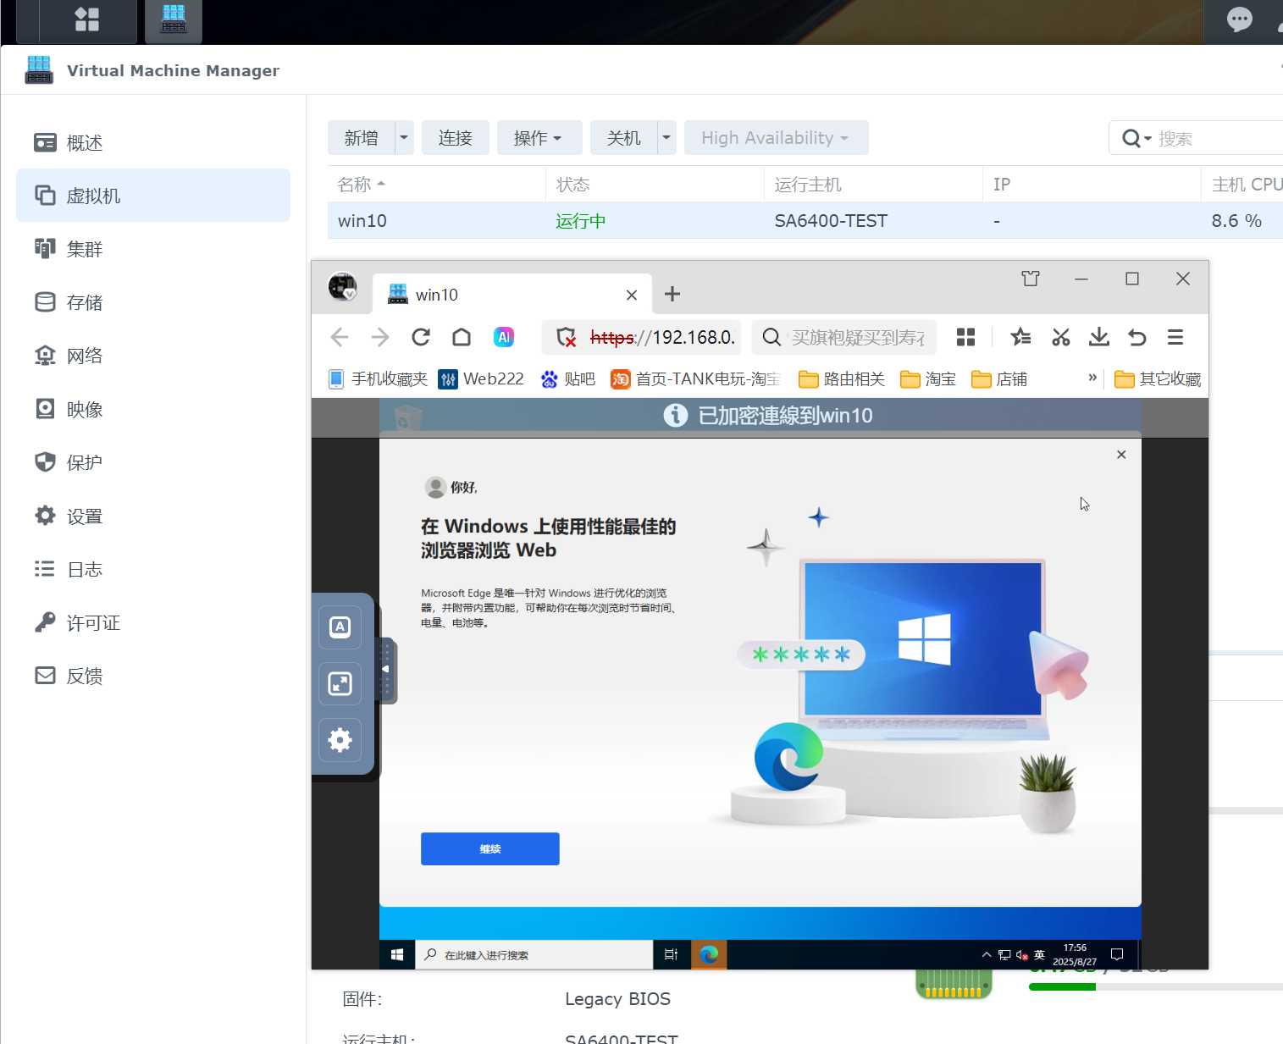Expand the 新增 dropdown arrow
The height and width of the screenshot is (1044, 1283).
tap(405, 138)
